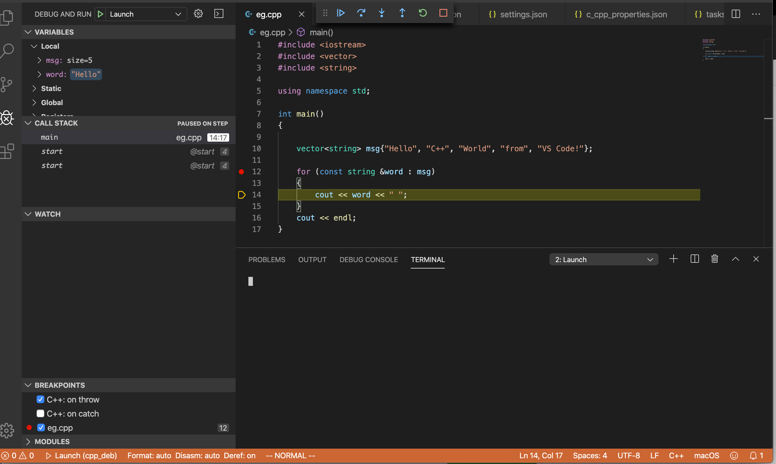Open the Extensions sidebar icon
This screenshot has height=464, width=776.
click(7, 151)
